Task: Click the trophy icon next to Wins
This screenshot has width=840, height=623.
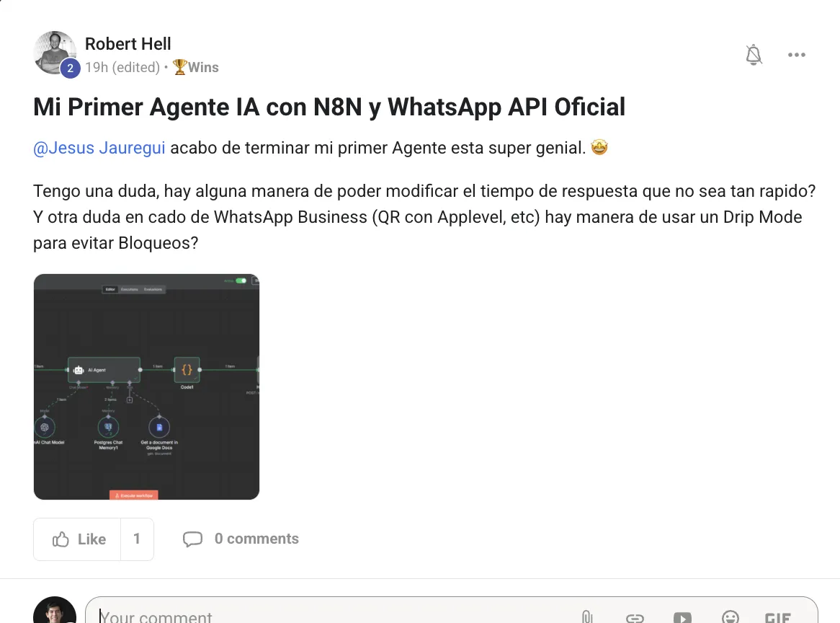Action: click(x=179, y=67)
